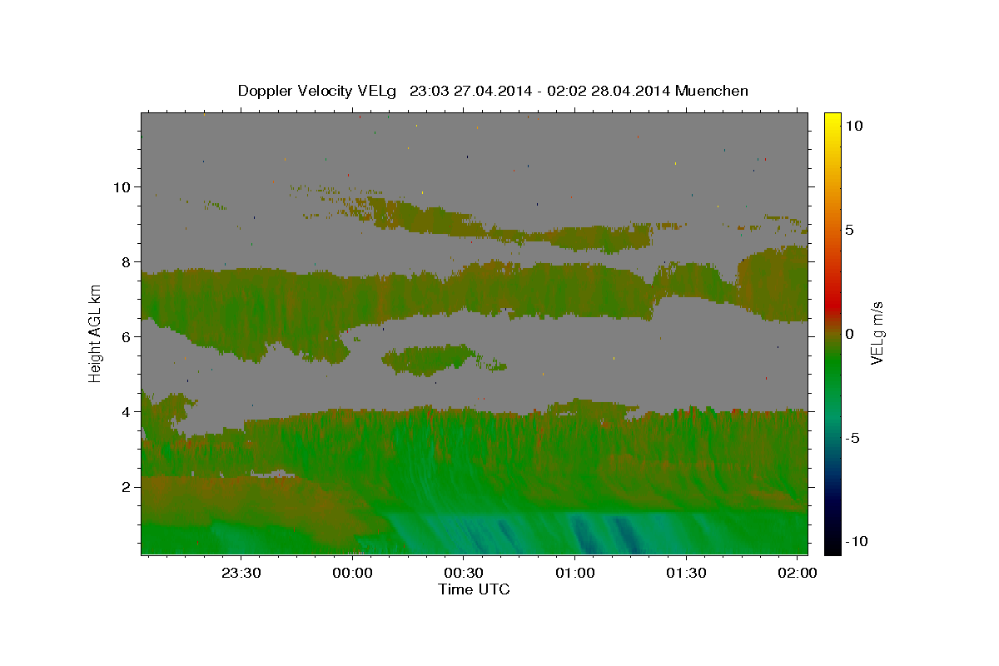Click the yellow top of the colorbar

coord(832,118)
